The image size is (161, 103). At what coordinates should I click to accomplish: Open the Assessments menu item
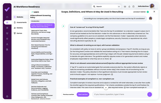(x=20, y=22)
